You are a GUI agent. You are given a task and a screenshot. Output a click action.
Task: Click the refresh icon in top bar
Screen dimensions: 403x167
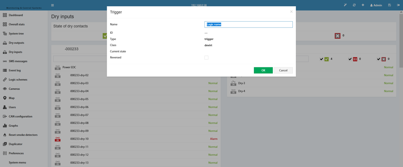[354, 5]
